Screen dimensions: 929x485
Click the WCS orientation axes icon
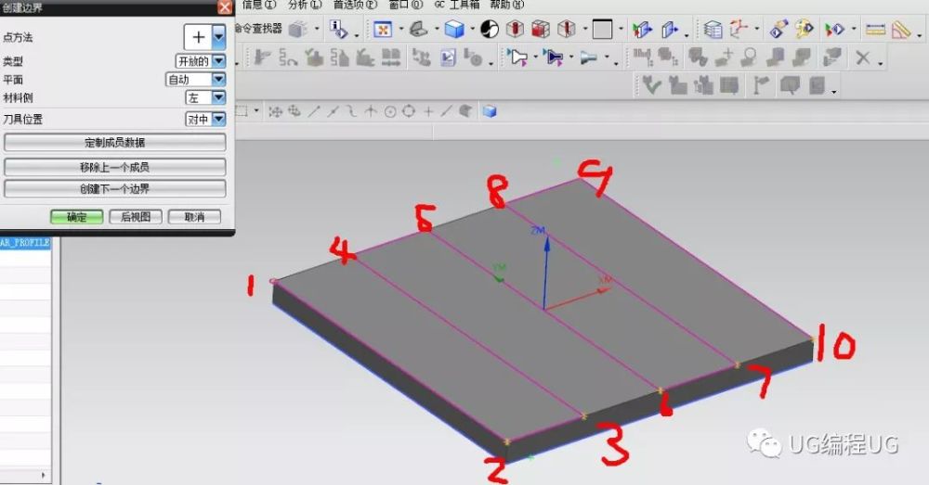[x=739, y=29]
